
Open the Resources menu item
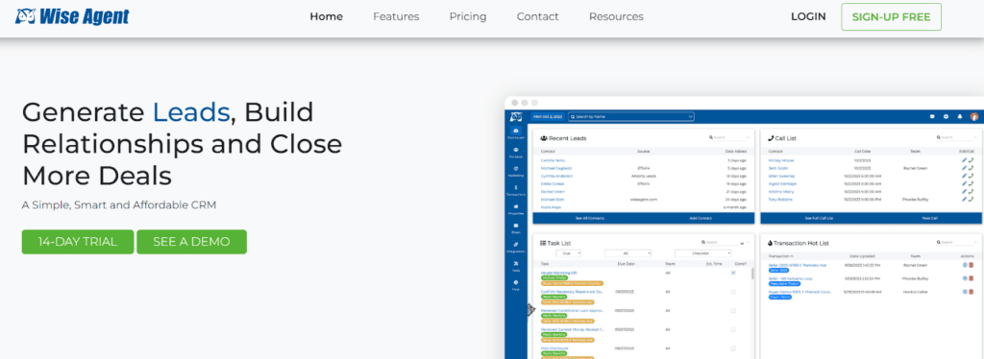pos(616,17)
